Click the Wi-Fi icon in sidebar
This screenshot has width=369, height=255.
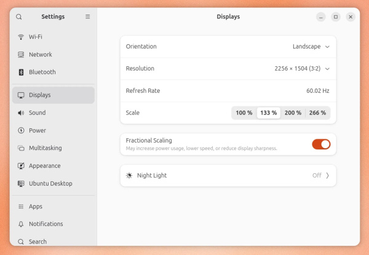tap(21, 37)
